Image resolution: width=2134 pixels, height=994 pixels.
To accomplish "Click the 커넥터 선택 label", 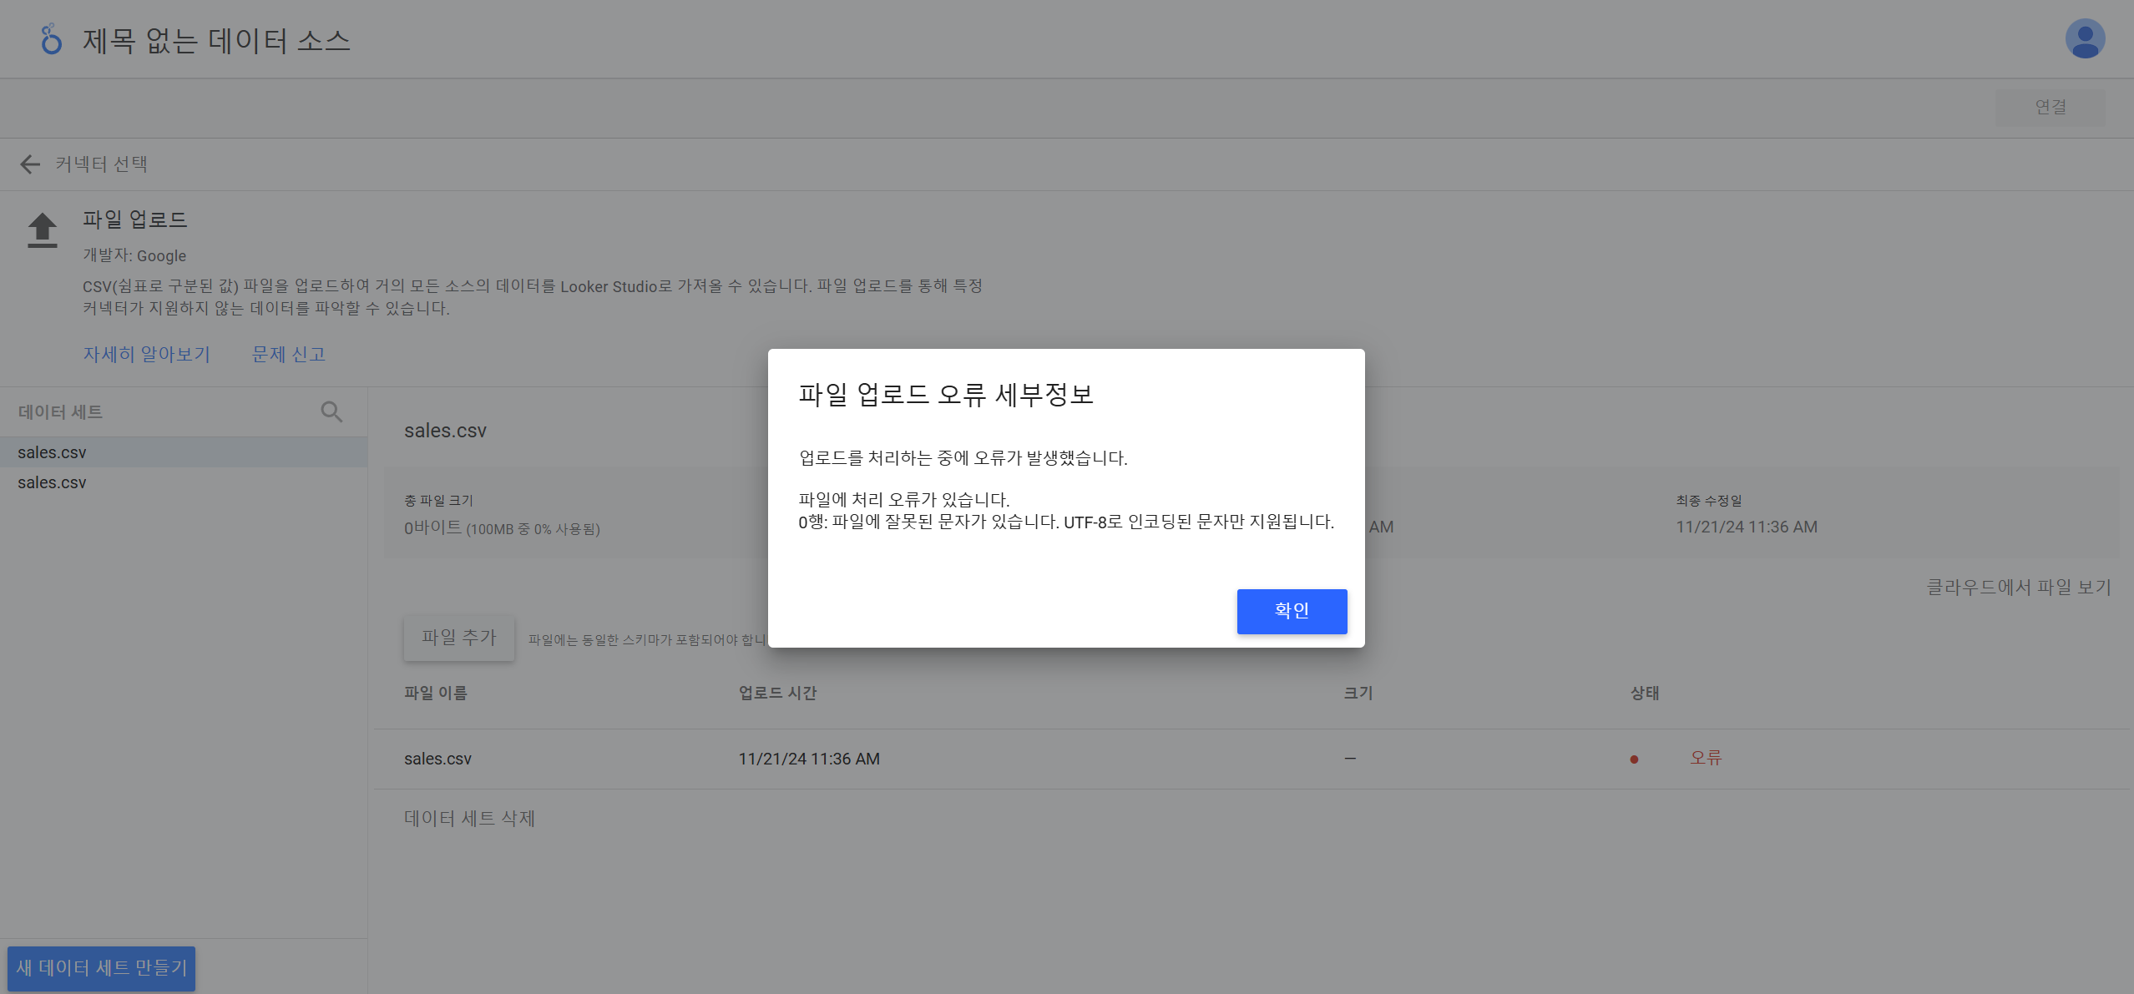I will (101, 164).
